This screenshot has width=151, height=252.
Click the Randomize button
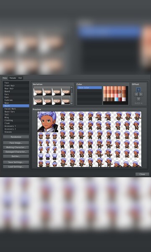[x=16, y=137]
